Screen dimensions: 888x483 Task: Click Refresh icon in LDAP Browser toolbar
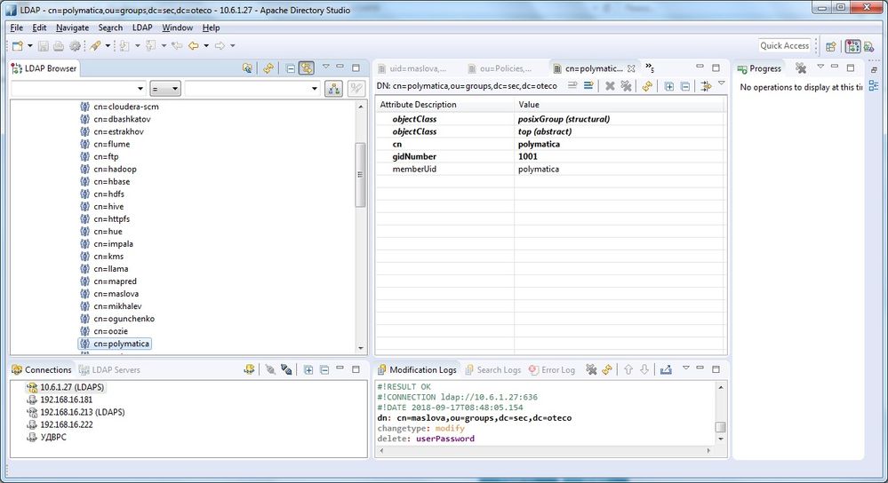268,67
